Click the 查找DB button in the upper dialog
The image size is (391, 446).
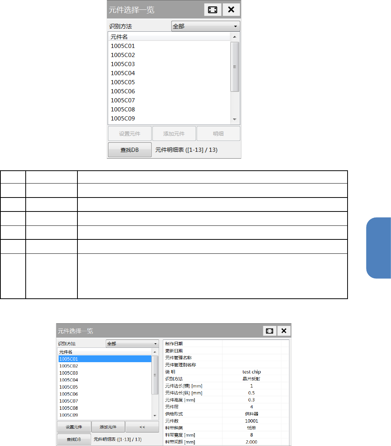(x=130, y=150)
